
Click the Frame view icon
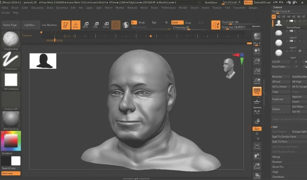[257, 146]
